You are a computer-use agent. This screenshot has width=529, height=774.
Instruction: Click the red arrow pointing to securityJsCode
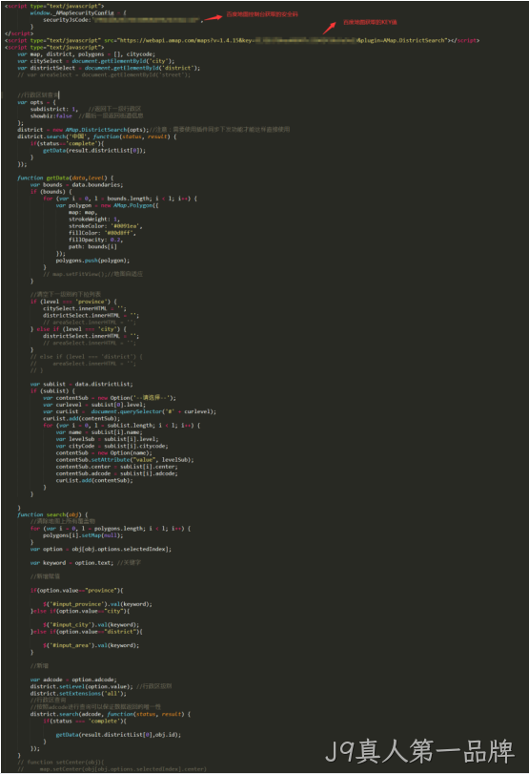click(213, 18)
